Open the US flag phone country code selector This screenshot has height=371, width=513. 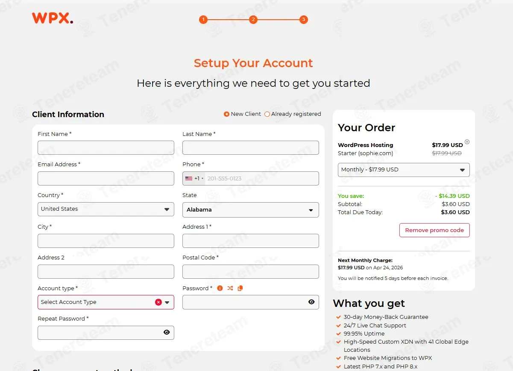194,179
